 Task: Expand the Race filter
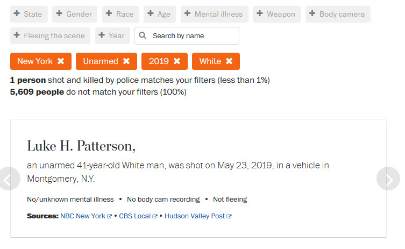tap(120, 14)
